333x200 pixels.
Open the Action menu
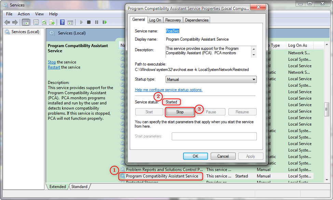(x=24, y=14)
